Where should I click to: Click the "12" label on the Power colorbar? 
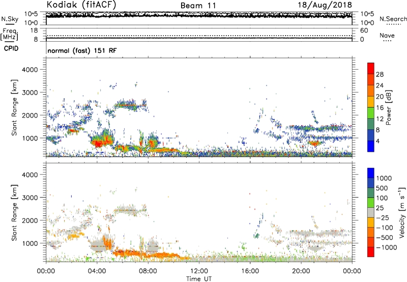[x=380, y=119]
